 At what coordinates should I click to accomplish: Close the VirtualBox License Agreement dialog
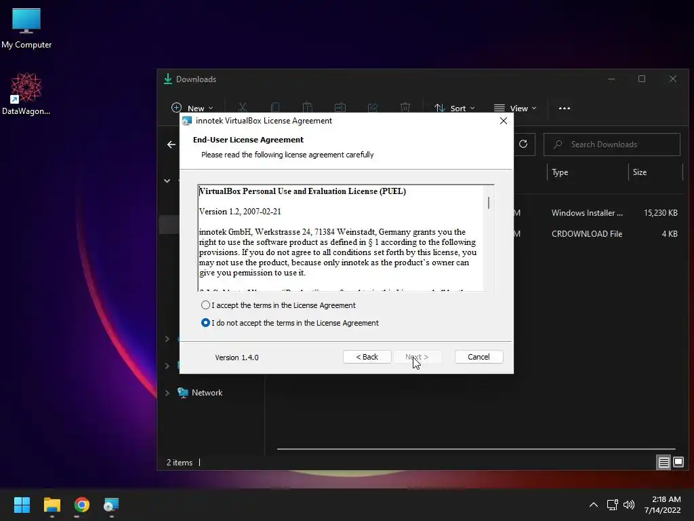504,121
